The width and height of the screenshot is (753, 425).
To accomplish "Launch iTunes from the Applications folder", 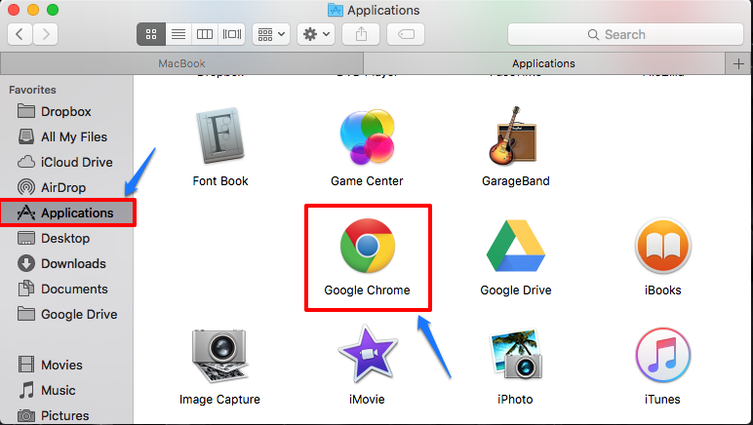I will pyautogui.click(x=663, y=355).
